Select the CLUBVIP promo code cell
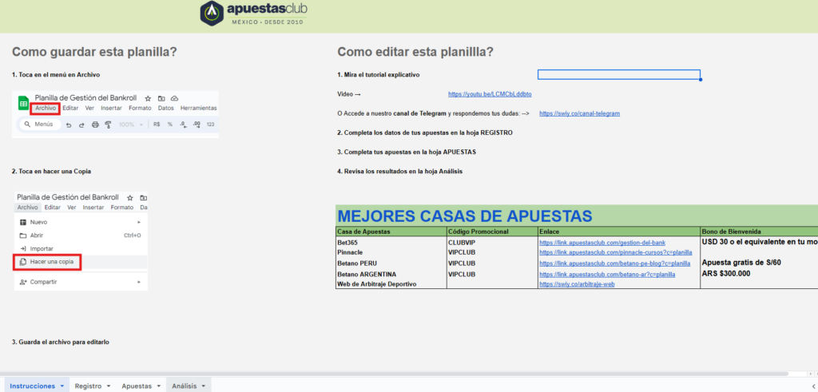 492,243
